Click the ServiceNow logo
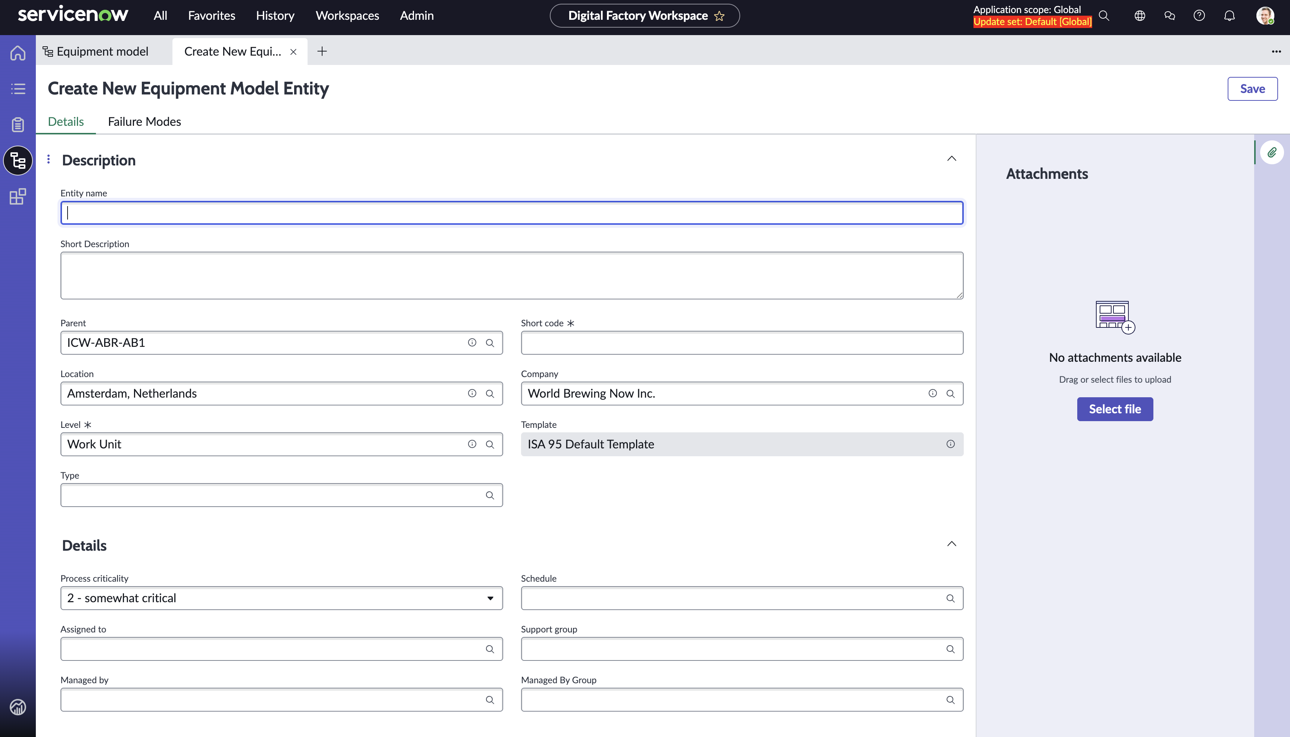 pyautogui.click(x=73, y=14)
